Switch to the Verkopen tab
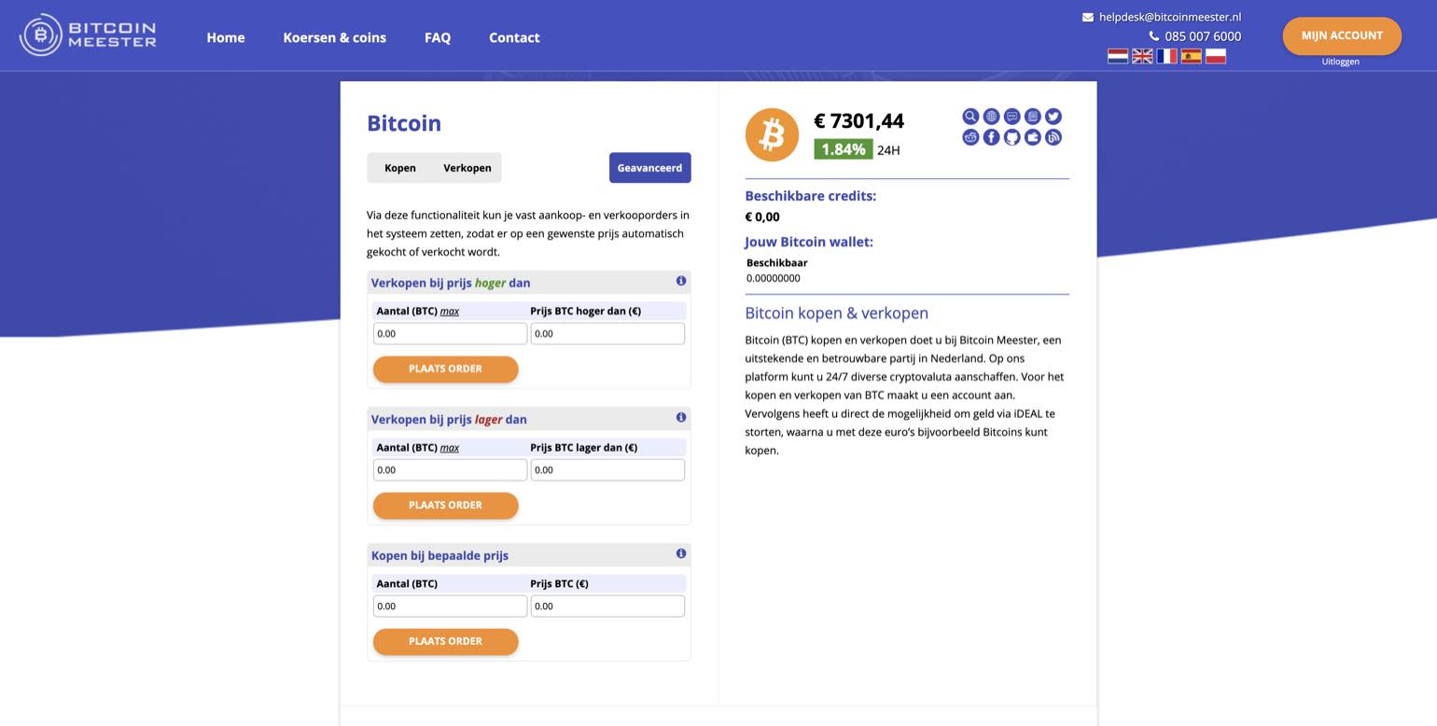 coord(467,168)
